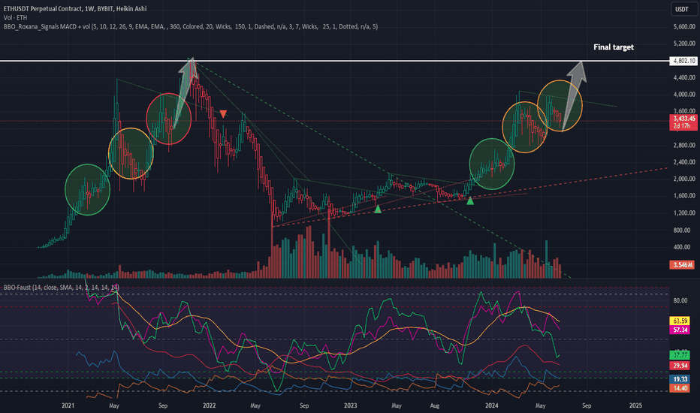Click the 2024 label on time axis

click(x=491, y=405)
